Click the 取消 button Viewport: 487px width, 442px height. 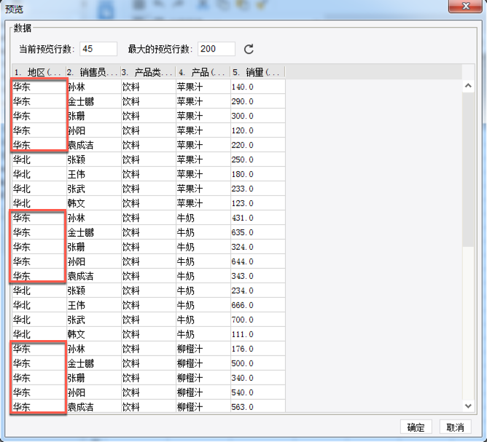(455, 427)
